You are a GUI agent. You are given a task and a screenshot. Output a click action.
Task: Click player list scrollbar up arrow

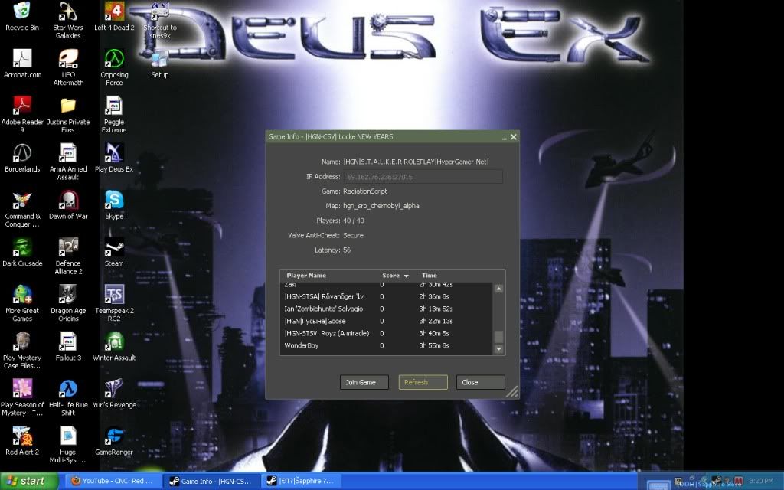click(x=498, y=289)
